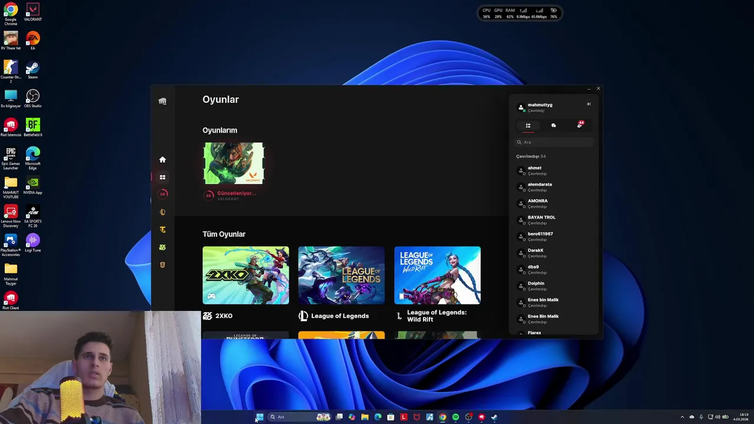
Task: Open EA SPORTS FC 26 shortcut
Action: coord(32,216)
